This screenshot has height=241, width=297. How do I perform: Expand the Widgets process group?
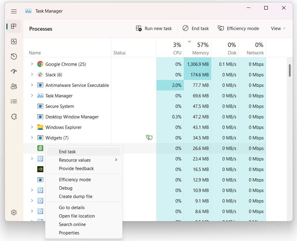tap(32, 138)
